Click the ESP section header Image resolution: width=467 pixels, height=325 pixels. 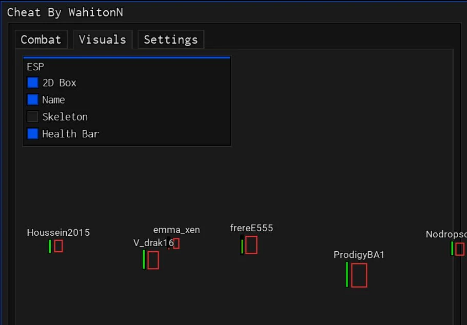pos(35,67)
